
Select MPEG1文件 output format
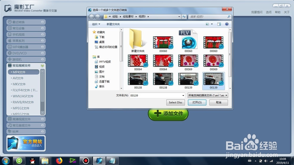(x=21, y=108)
